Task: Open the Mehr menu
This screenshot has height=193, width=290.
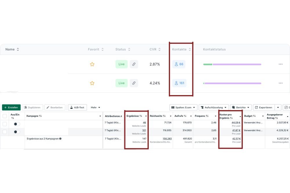Action: 95,108
